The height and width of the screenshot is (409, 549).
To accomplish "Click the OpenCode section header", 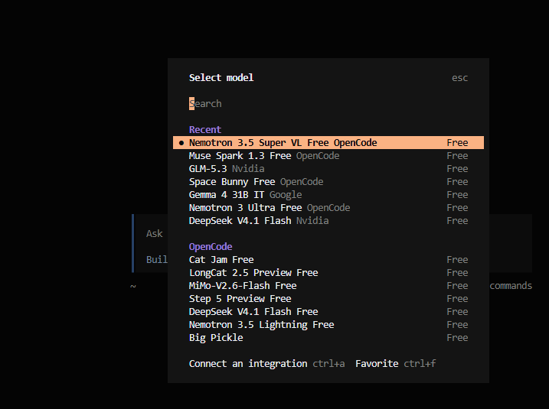I will pyautogui.click(x=211, y=247).
